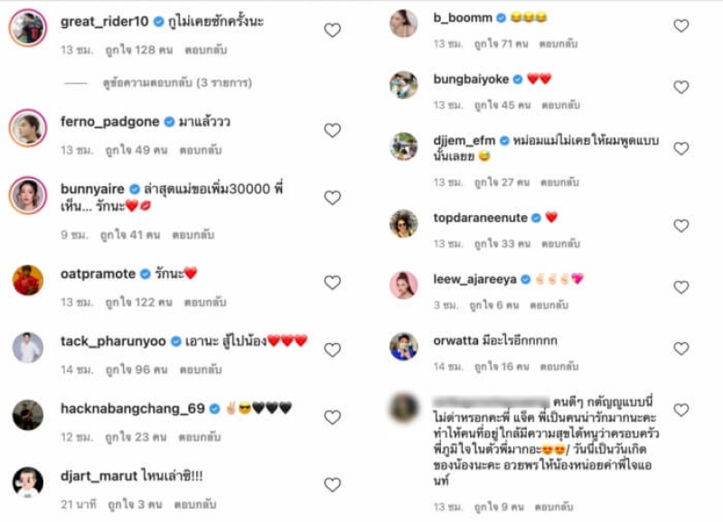The image size is (723, 522).
Task: Like b_boomm's laughing emoji comment
Action: coord(681,25)
